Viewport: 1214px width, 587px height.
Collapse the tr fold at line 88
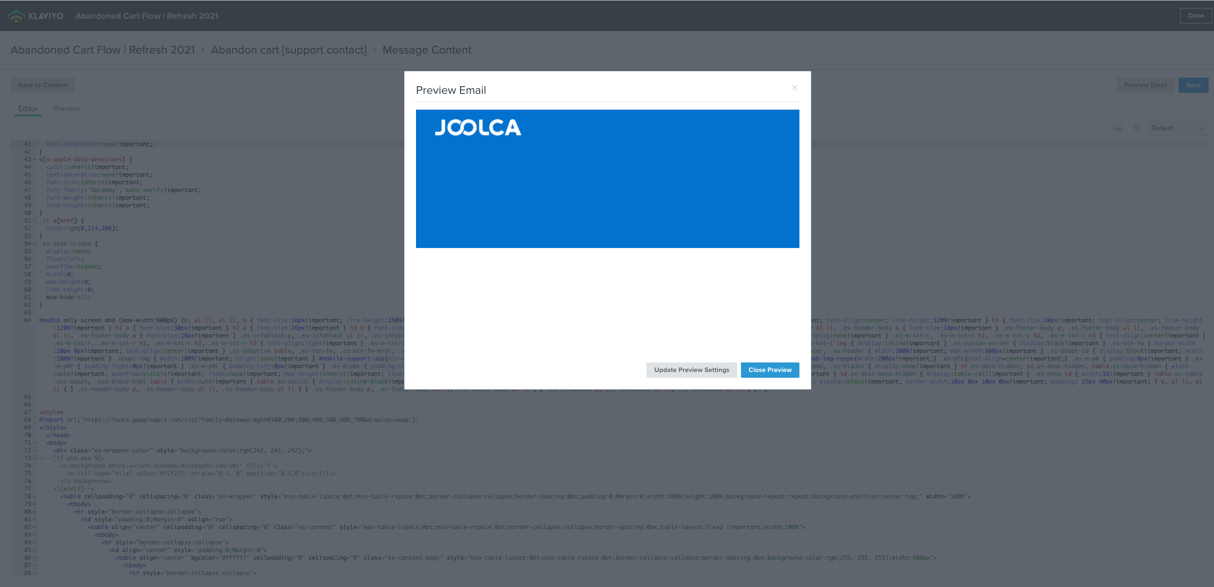(34, 573)
